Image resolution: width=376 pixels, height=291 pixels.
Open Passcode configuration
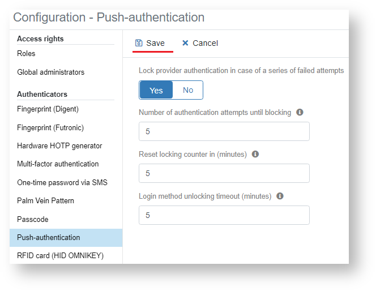tap(32, 219)
